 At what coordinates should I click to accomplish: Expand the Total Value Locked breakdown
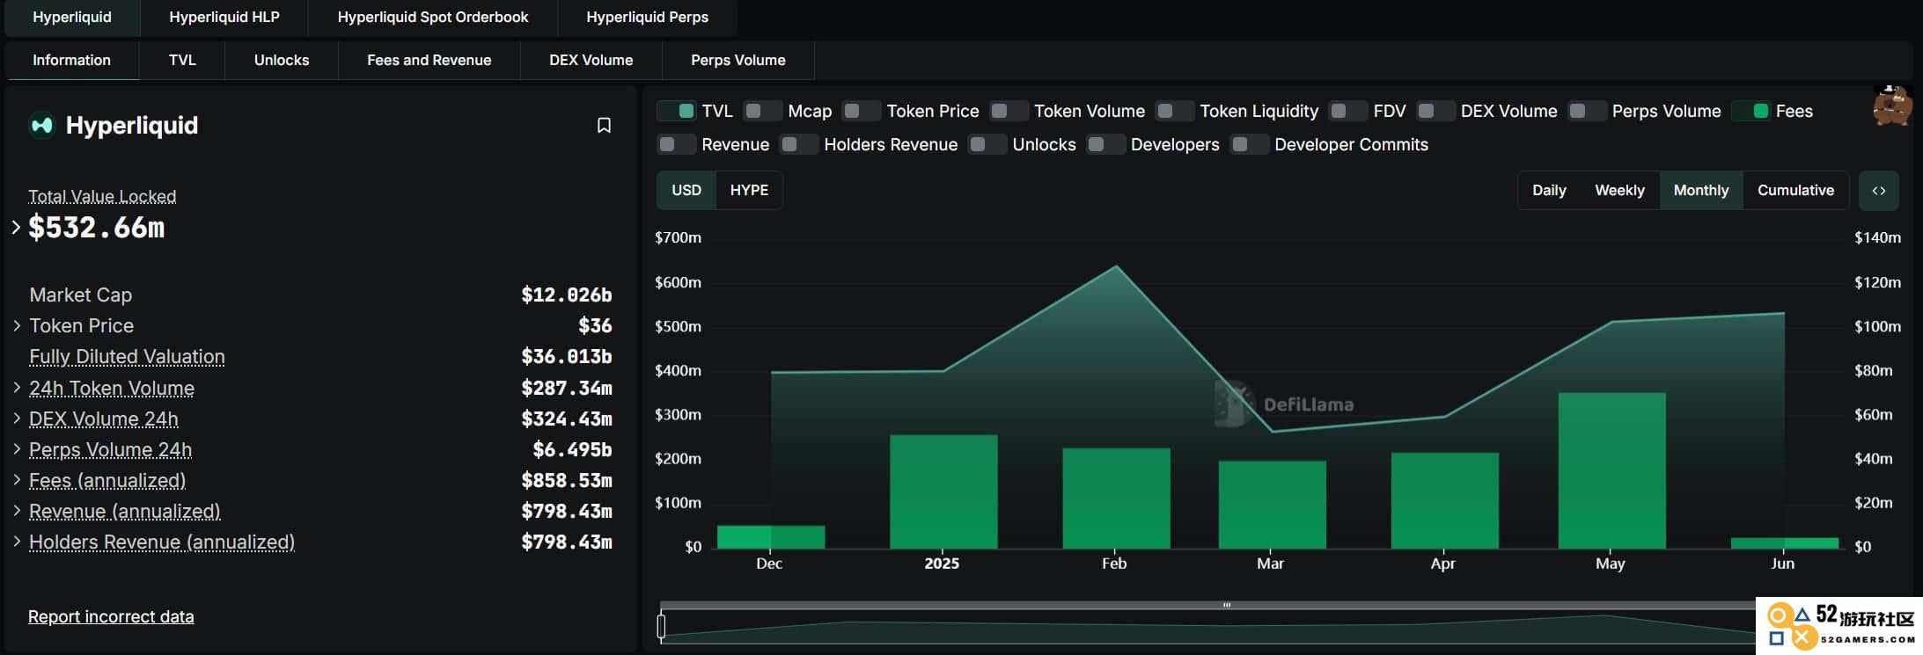pyautogui.click(x=16, y=227)
